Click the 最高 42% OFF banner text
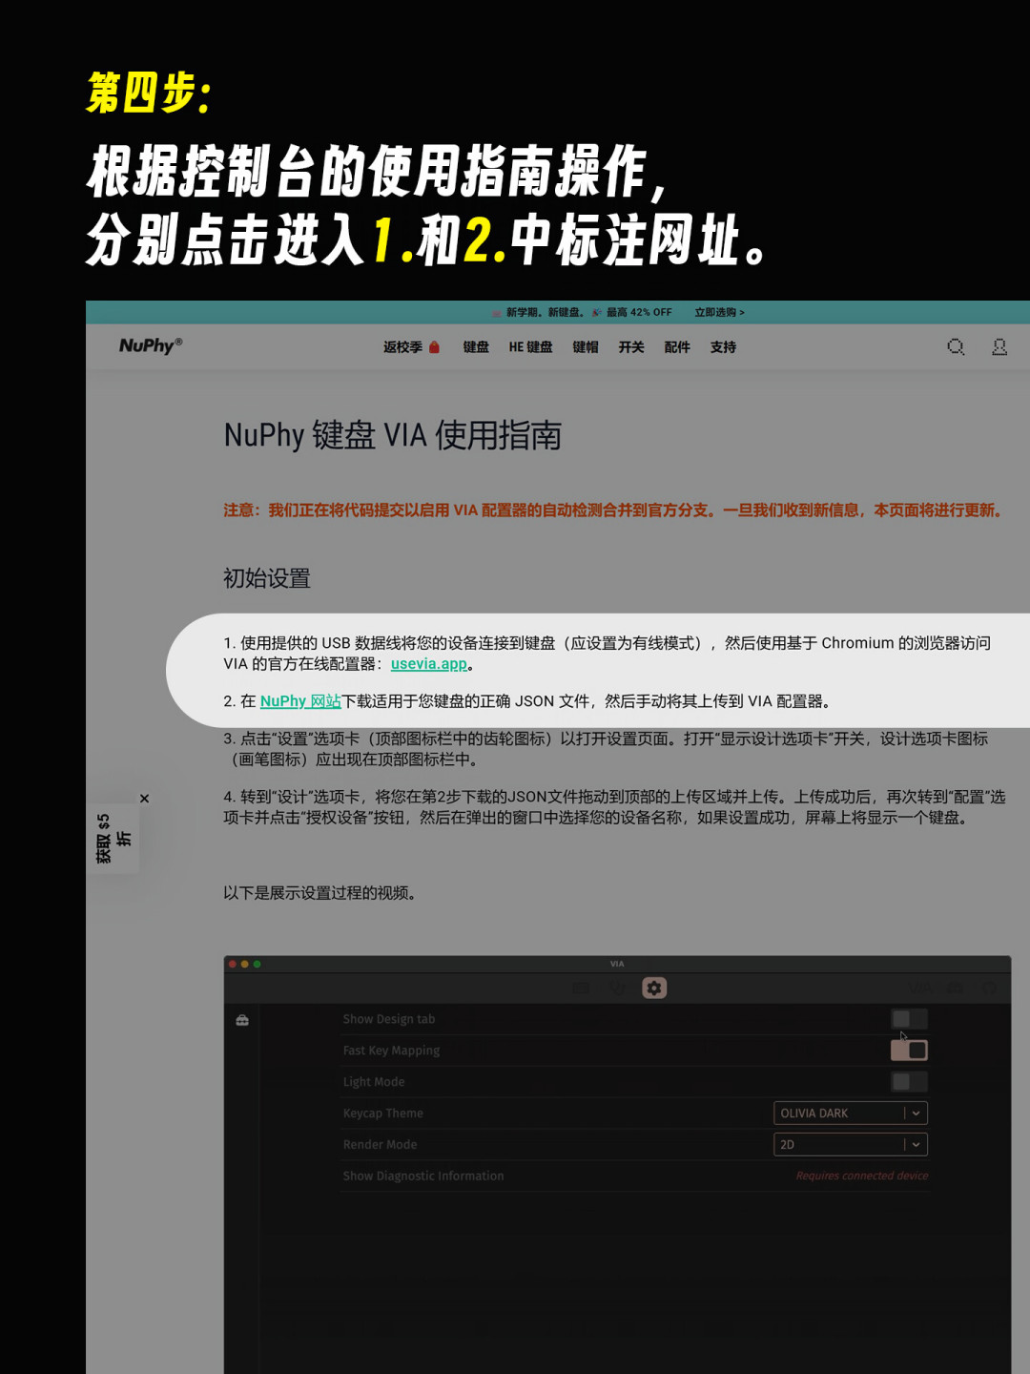This screenshot has height=1374, width=1030. (639, 313)
